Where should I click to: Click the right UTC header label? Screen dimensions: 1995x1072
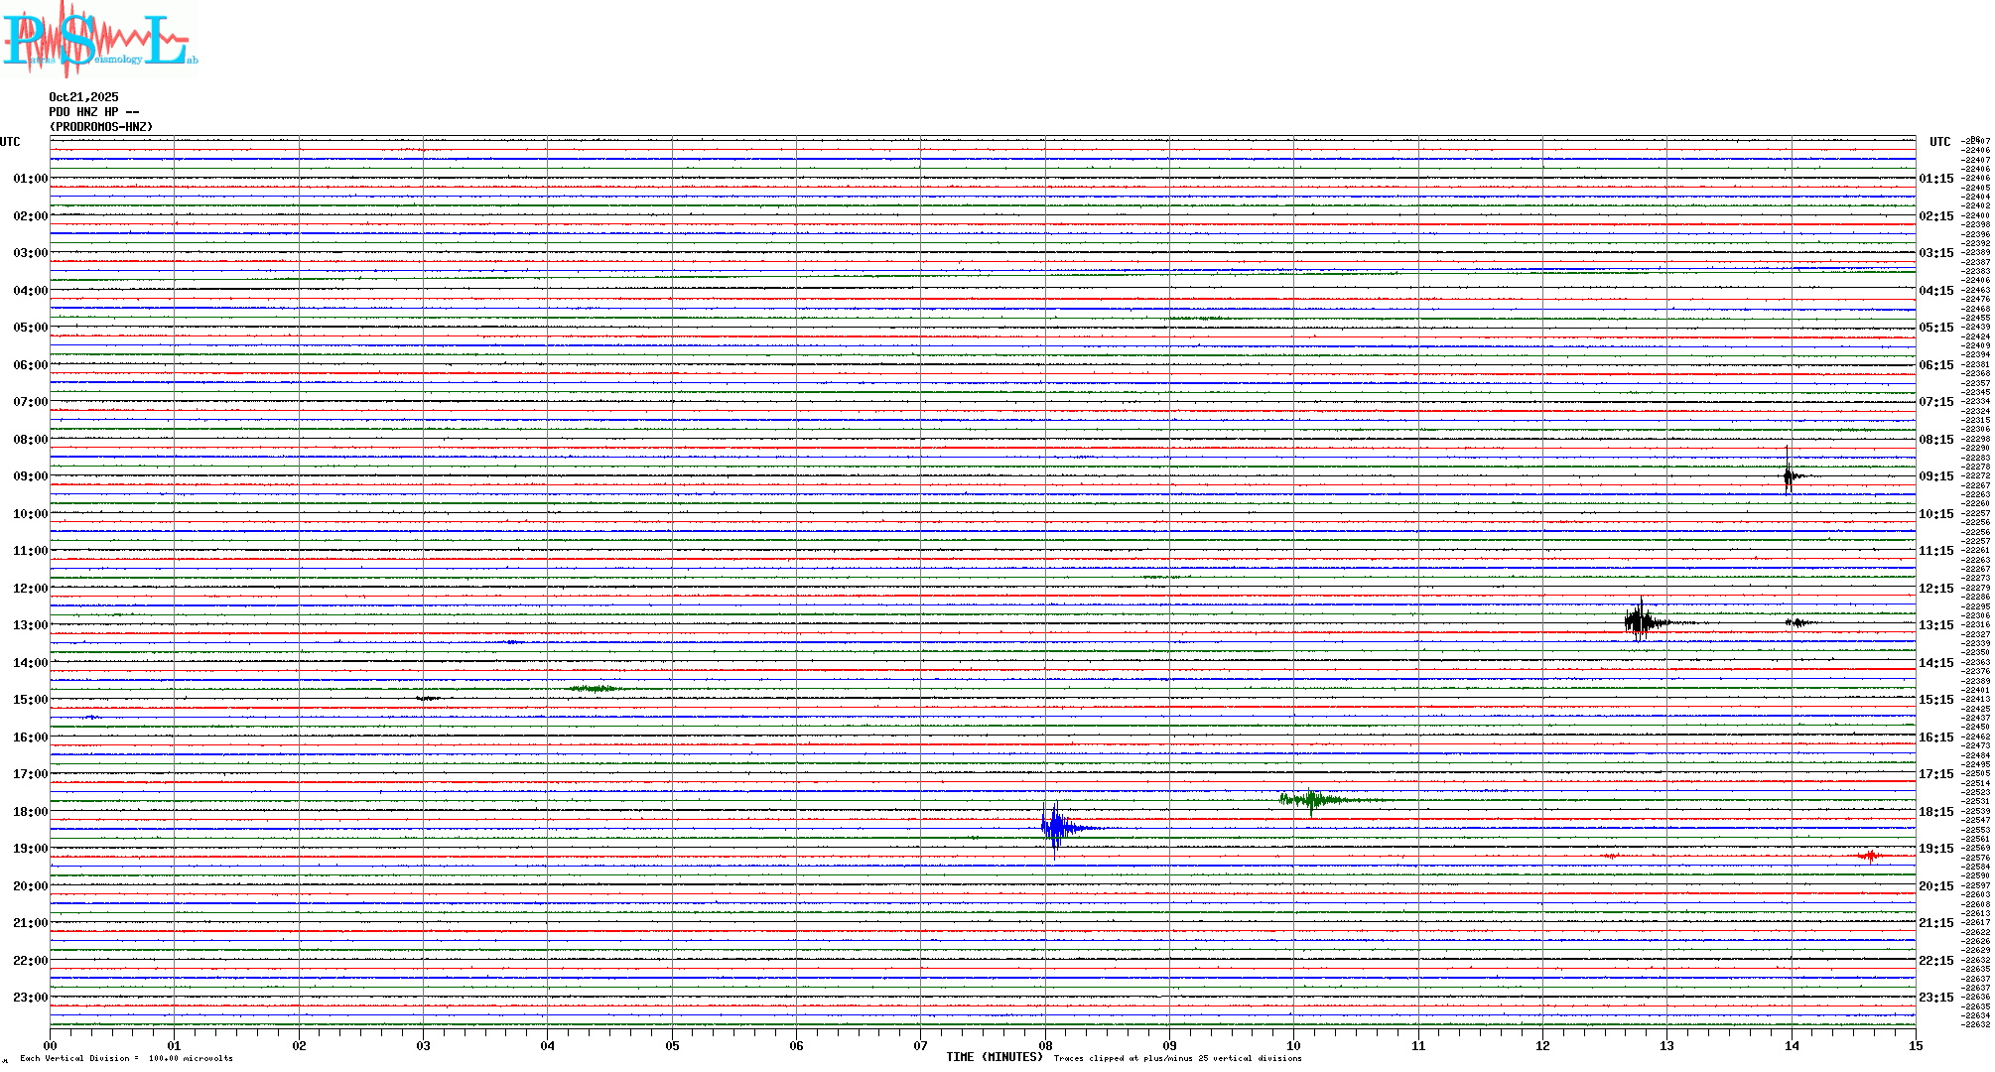coord(1939,142)
